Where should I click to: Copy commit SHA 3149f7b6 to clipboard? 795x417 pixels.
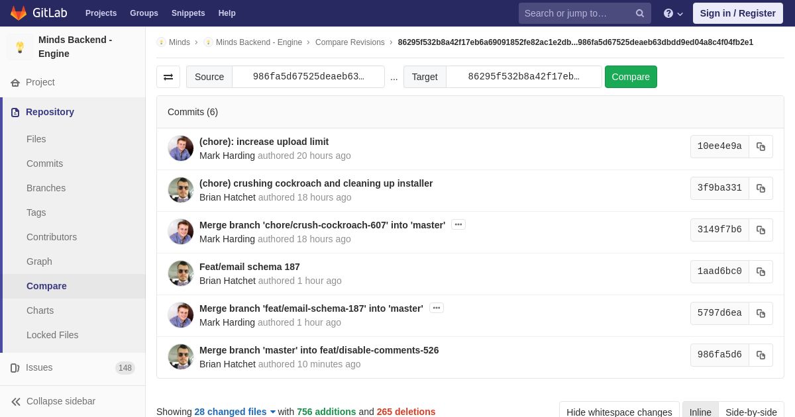click(x=761, y=230)
